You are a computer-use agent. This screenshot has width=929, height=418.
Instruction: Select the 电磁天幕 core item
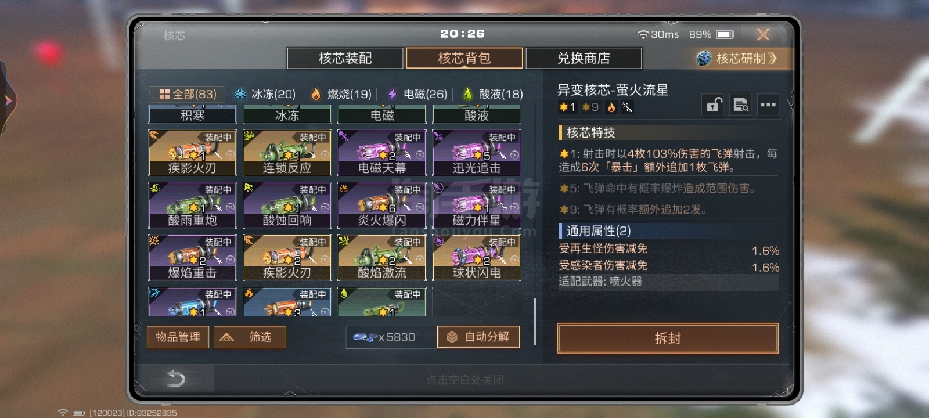coord(382,153)
